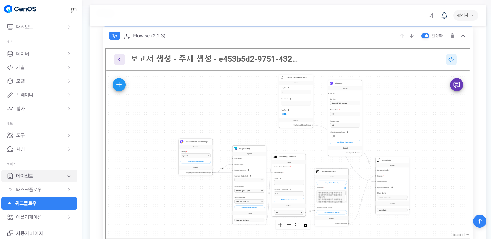Image resolution: width=491 pixels, height=239 pixels.
Task: Collapse the Flowise panel with chevron
Action: [x=463, y=36]
